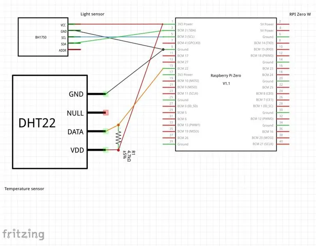Click the 'RPI Zero W' label
The image size is (316, 246).
(x=300, y=14)
